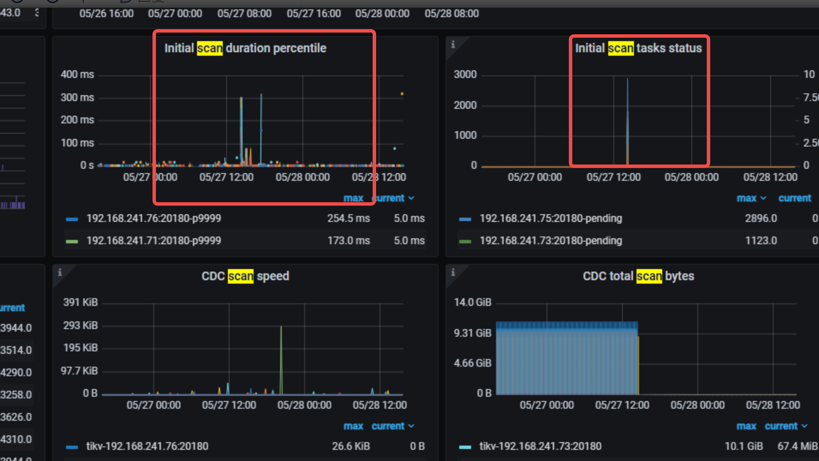The width and height of the screenshot is (819, 461).
Task: Toggle visibility of 192.168.241.73:20180-pending series
Action: tap(550, 241)
